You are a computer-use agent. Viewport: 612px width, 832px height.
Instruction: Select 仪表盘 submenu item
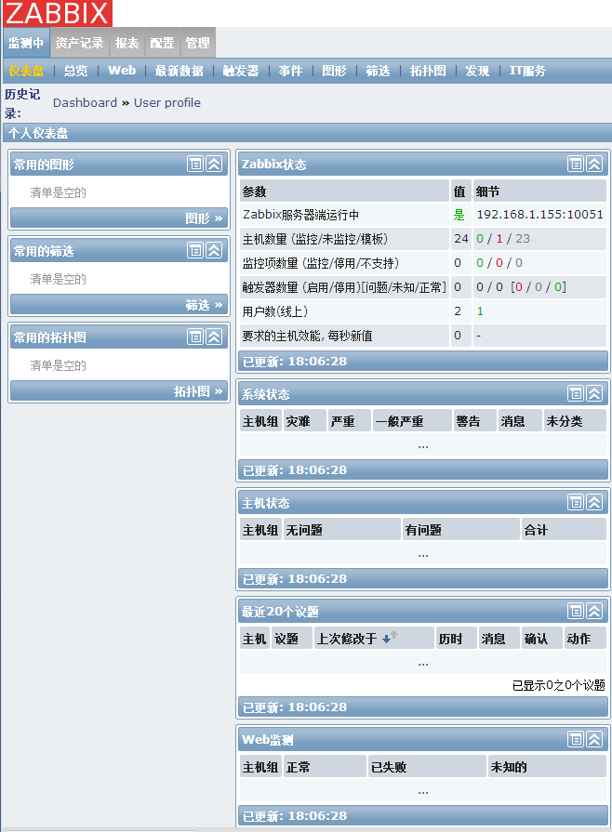pos(26,71)
